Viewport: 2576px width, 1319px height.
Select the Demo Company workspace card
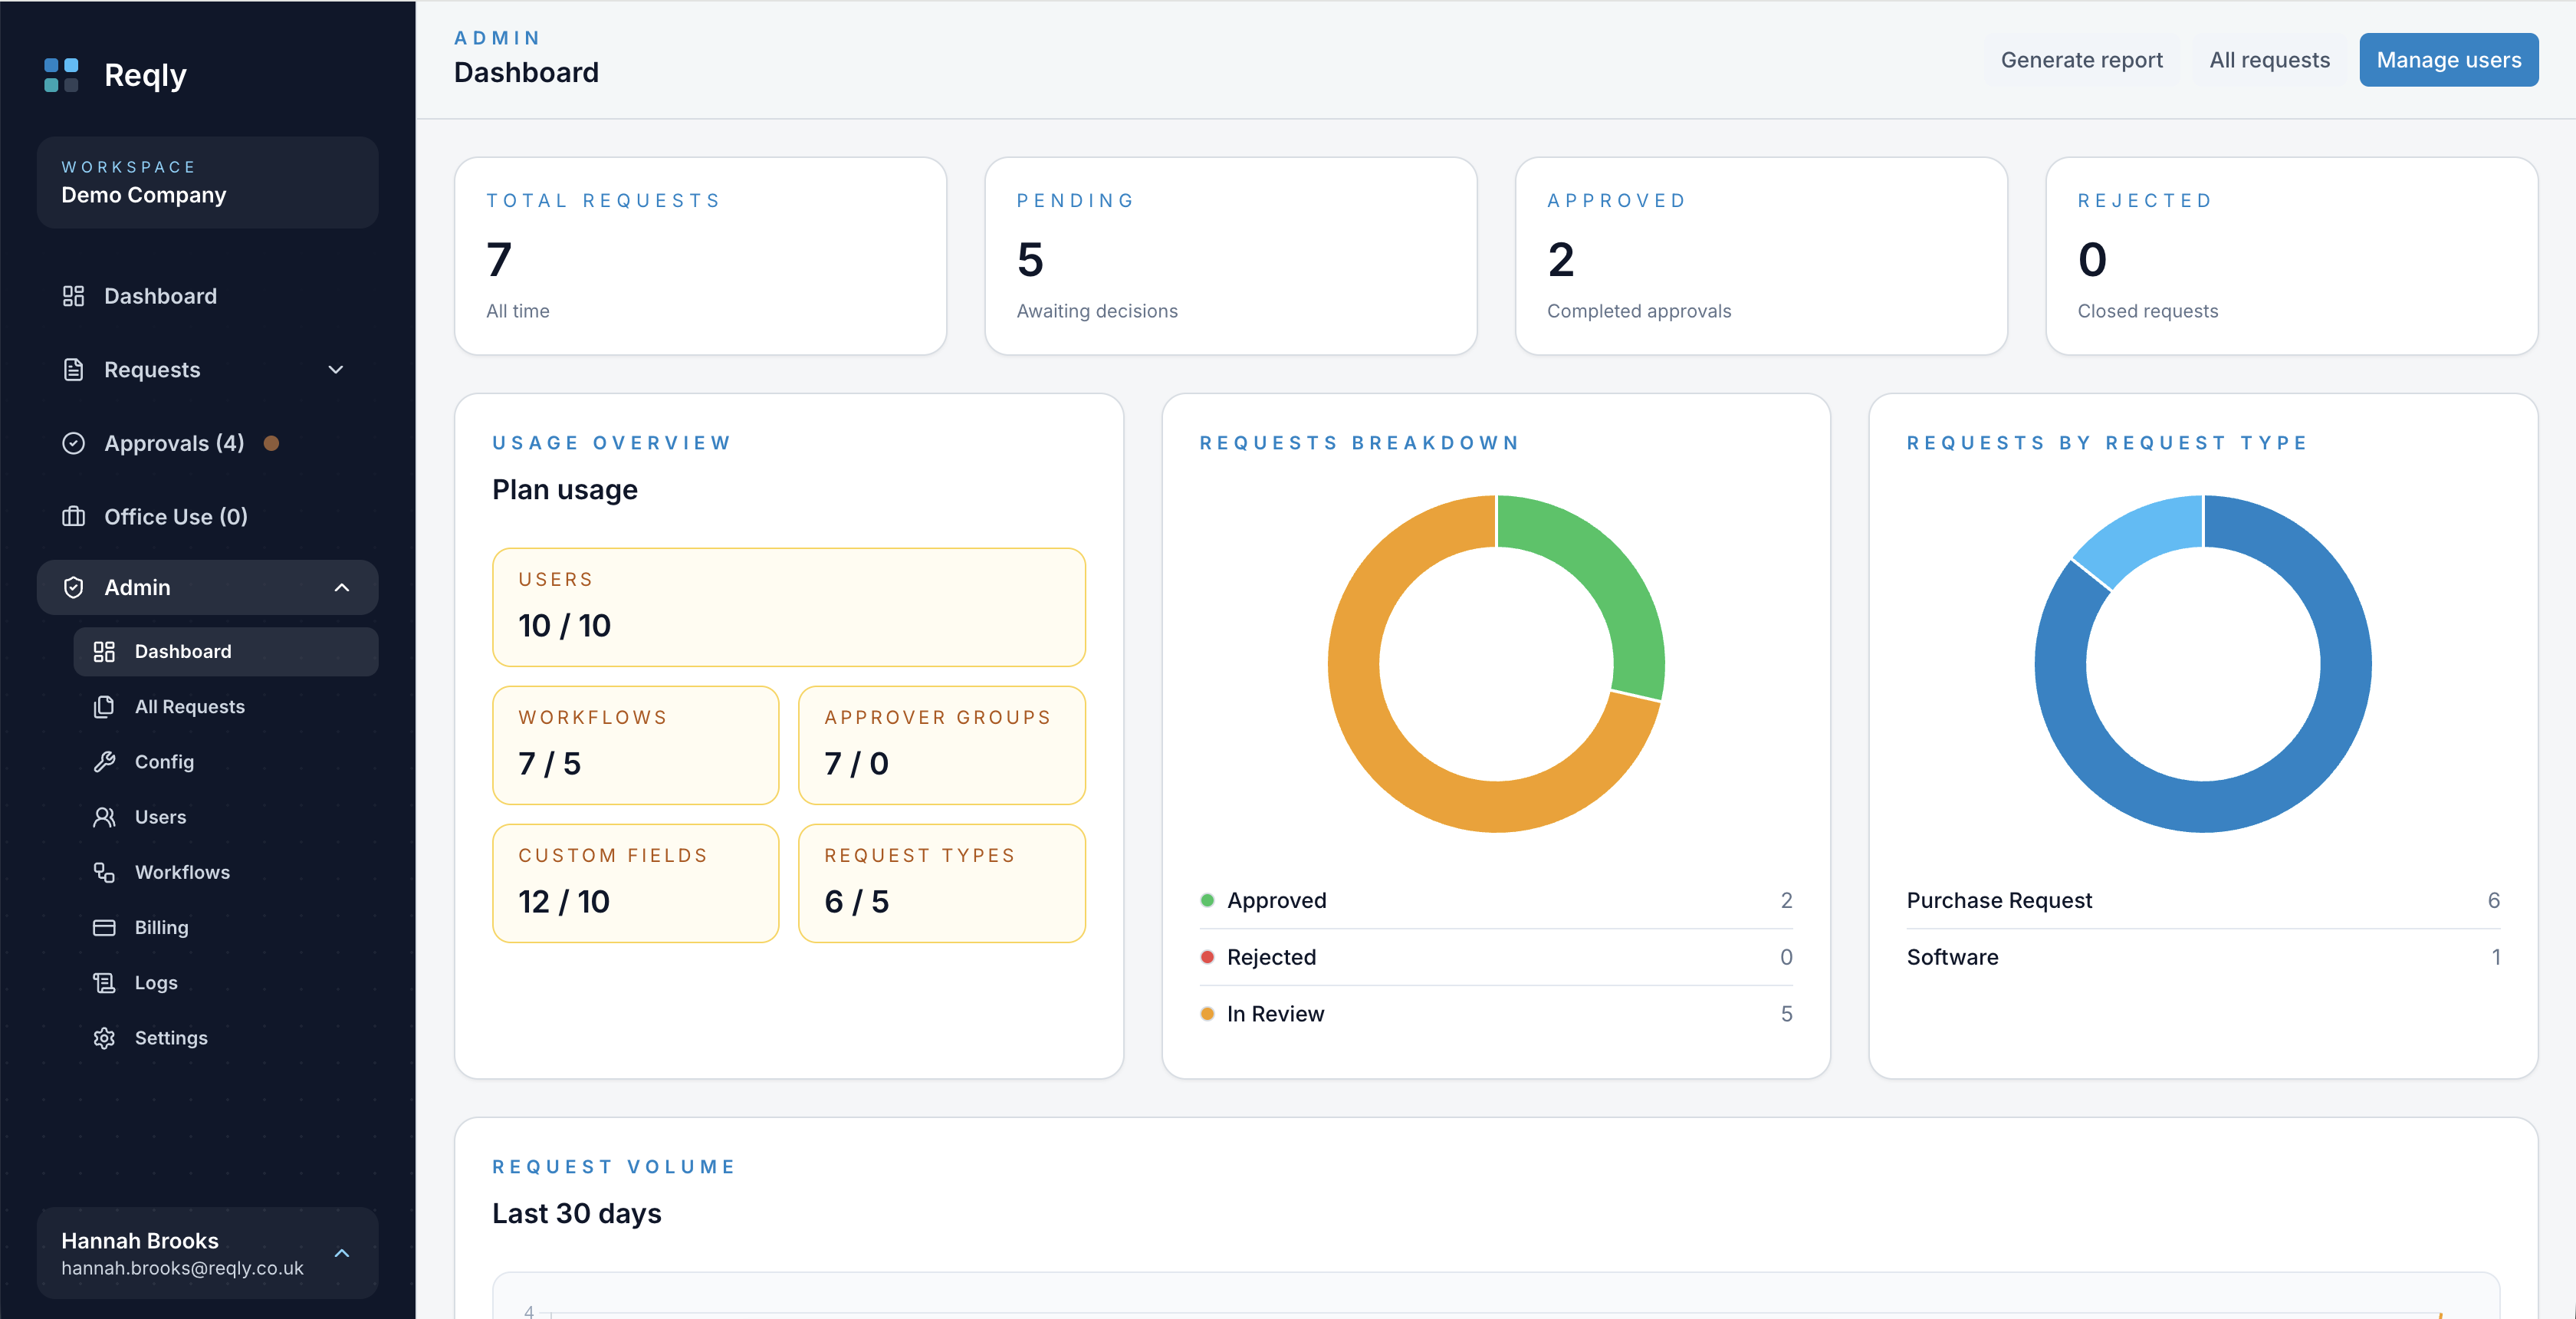208,182
